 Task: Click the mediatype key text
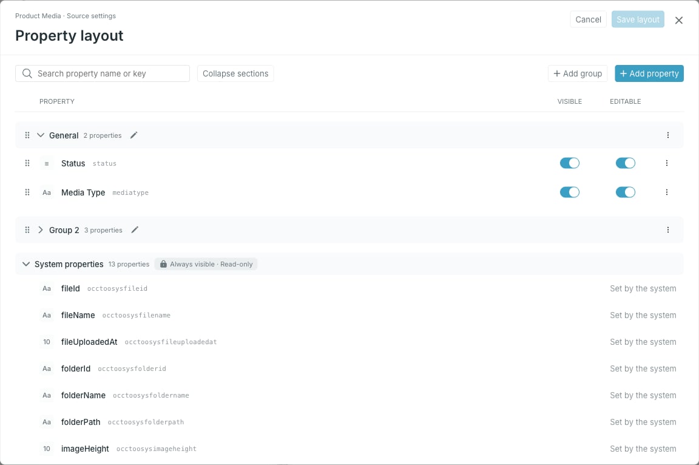click(130, 192)
